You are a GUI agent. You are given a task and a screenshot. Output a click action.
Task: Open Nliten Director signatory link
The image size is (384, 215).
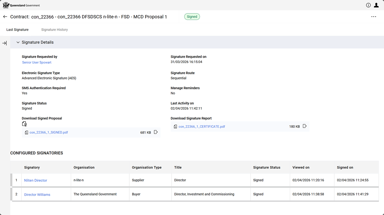click(x=36, y=180)
